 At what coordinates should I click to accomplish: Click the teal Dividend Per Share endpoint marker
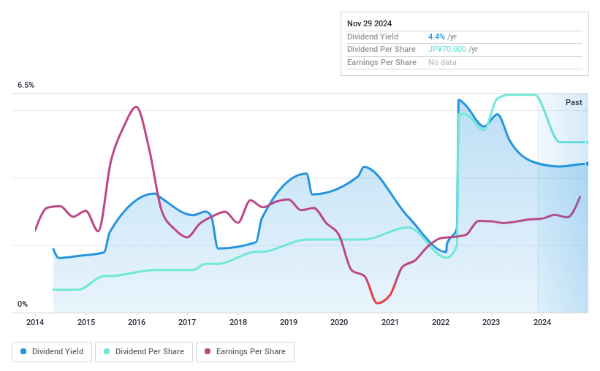588,142
